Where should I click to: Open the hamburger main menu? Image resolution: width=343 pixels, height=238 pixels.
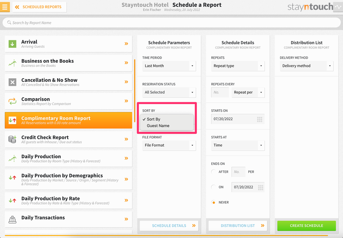coord(5,7)
